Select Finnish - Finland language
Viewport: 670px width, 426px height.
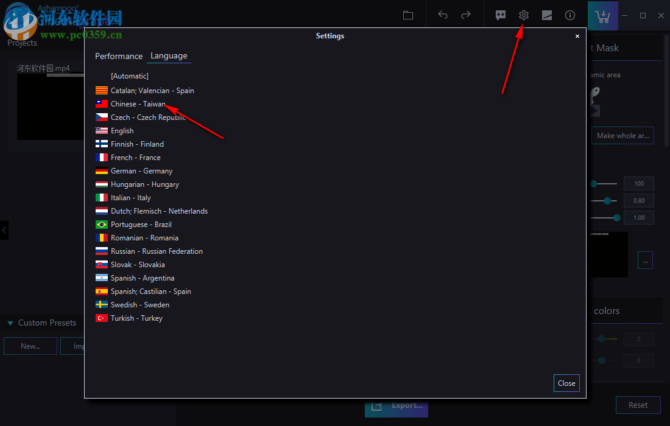(130, 144)
